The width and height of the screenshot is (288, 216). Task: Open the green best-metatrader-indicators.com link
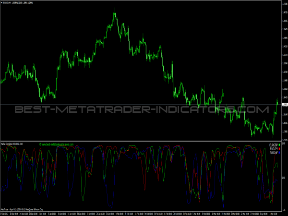(x=56, y=144)
